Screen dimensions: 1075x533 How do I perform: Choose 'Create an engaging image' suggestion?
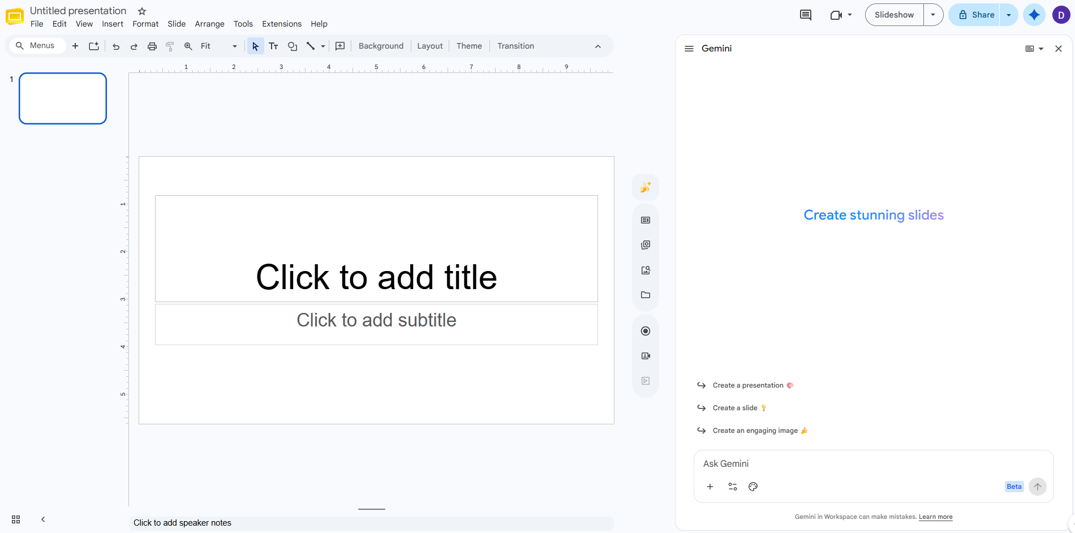(x=753, y=431)
